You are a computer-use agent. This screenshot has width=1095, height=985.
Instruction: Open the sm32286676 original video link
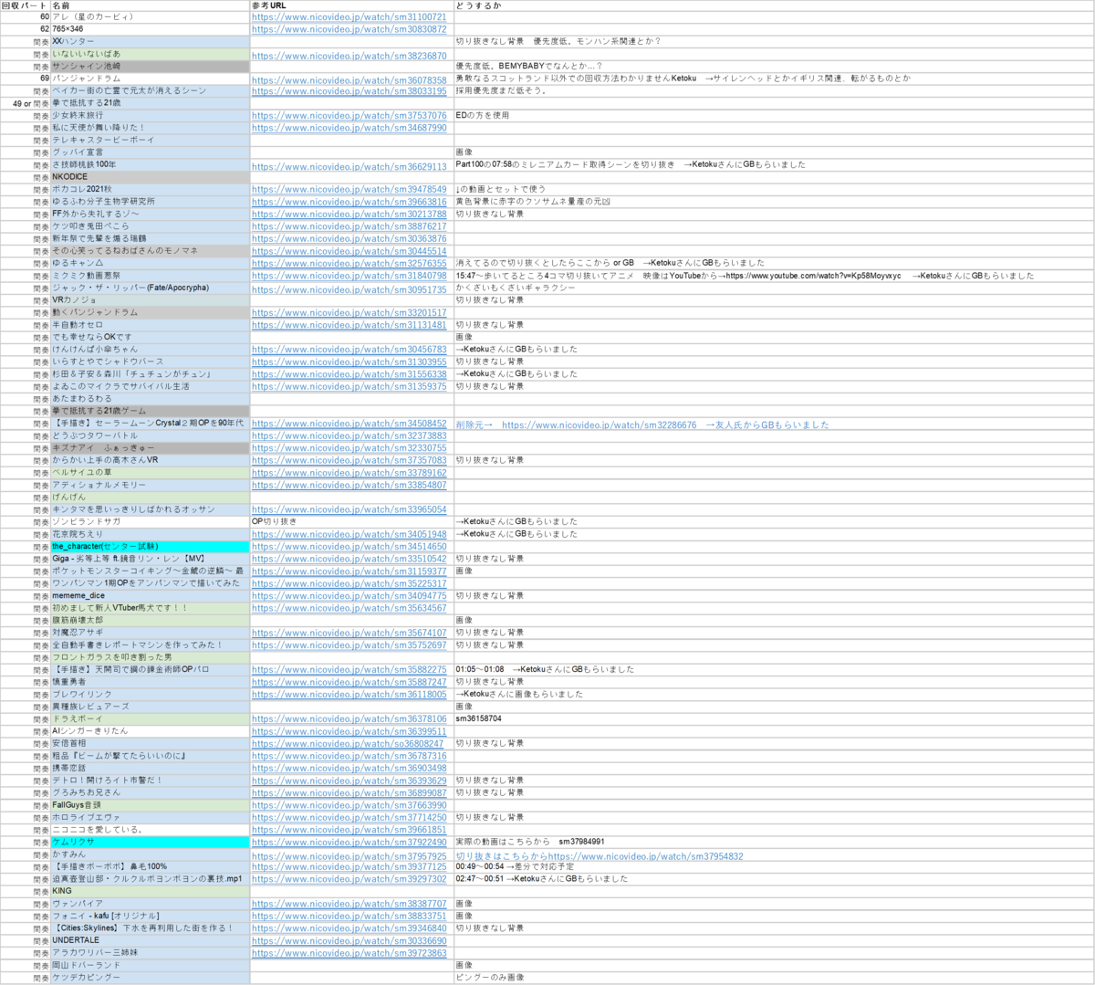pyautogui.click(x=600, y=424)
